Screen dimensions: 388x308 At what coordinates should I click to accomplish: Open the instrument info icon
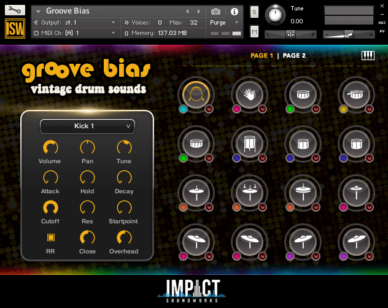click(x=235, y=12)
